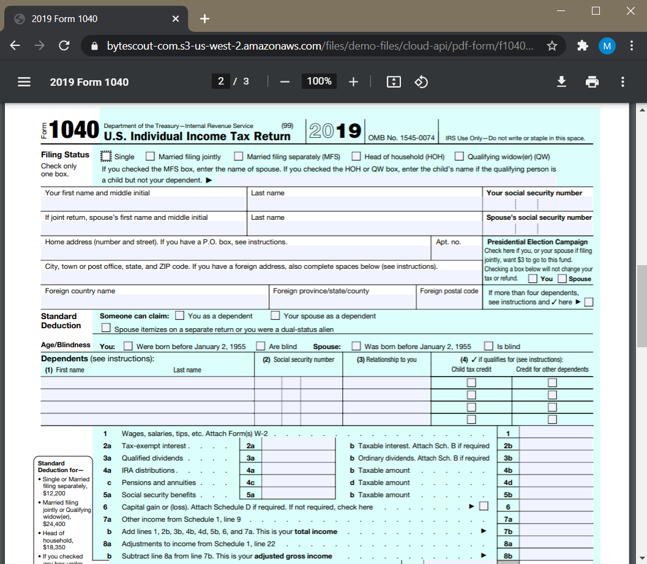Check the Married filing jointly box

click(x=150, y=156)
